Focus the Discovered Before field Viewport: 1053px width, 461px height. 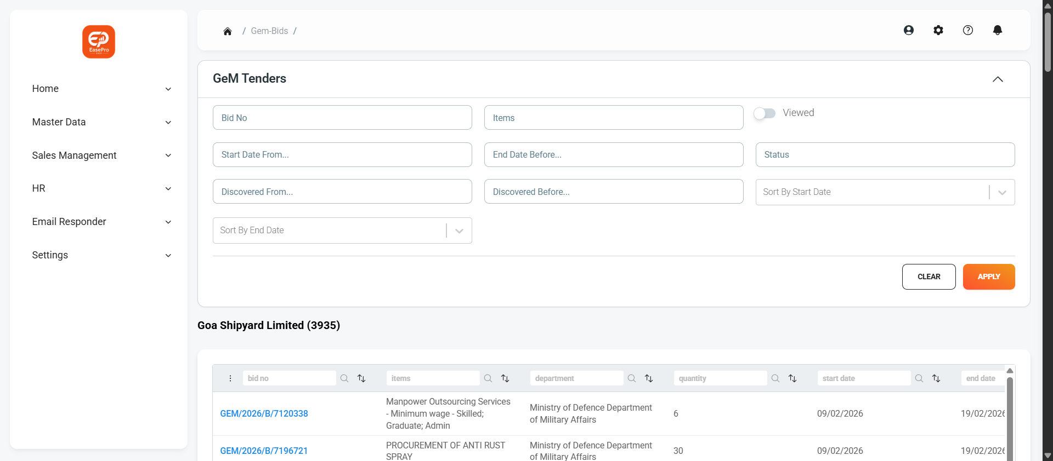614,192
